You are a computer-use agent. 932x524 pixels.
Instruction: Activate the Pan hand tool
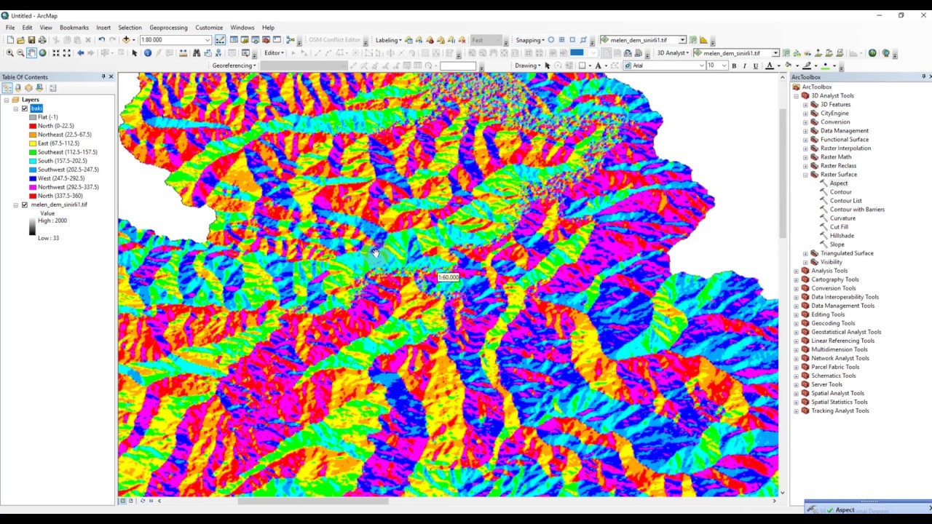(x=31, y=53)
